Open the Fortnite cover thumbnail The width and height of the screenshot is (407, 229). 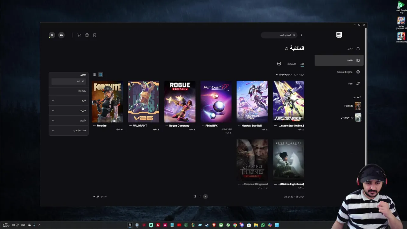pyautogui.click(x=107, y=101)
